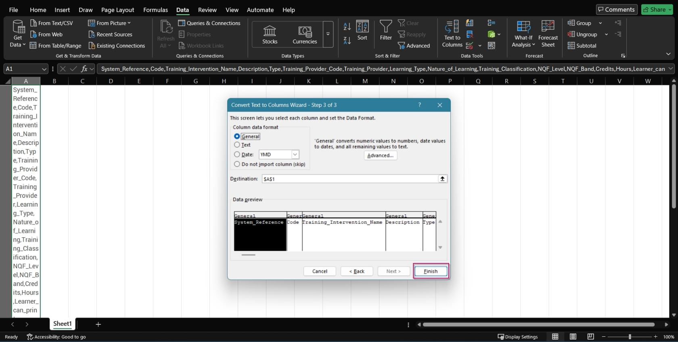The height and width of the screenshot is (342, 678).
Task: Click Cancel in the wizard
Action: [x=320, y=271]
